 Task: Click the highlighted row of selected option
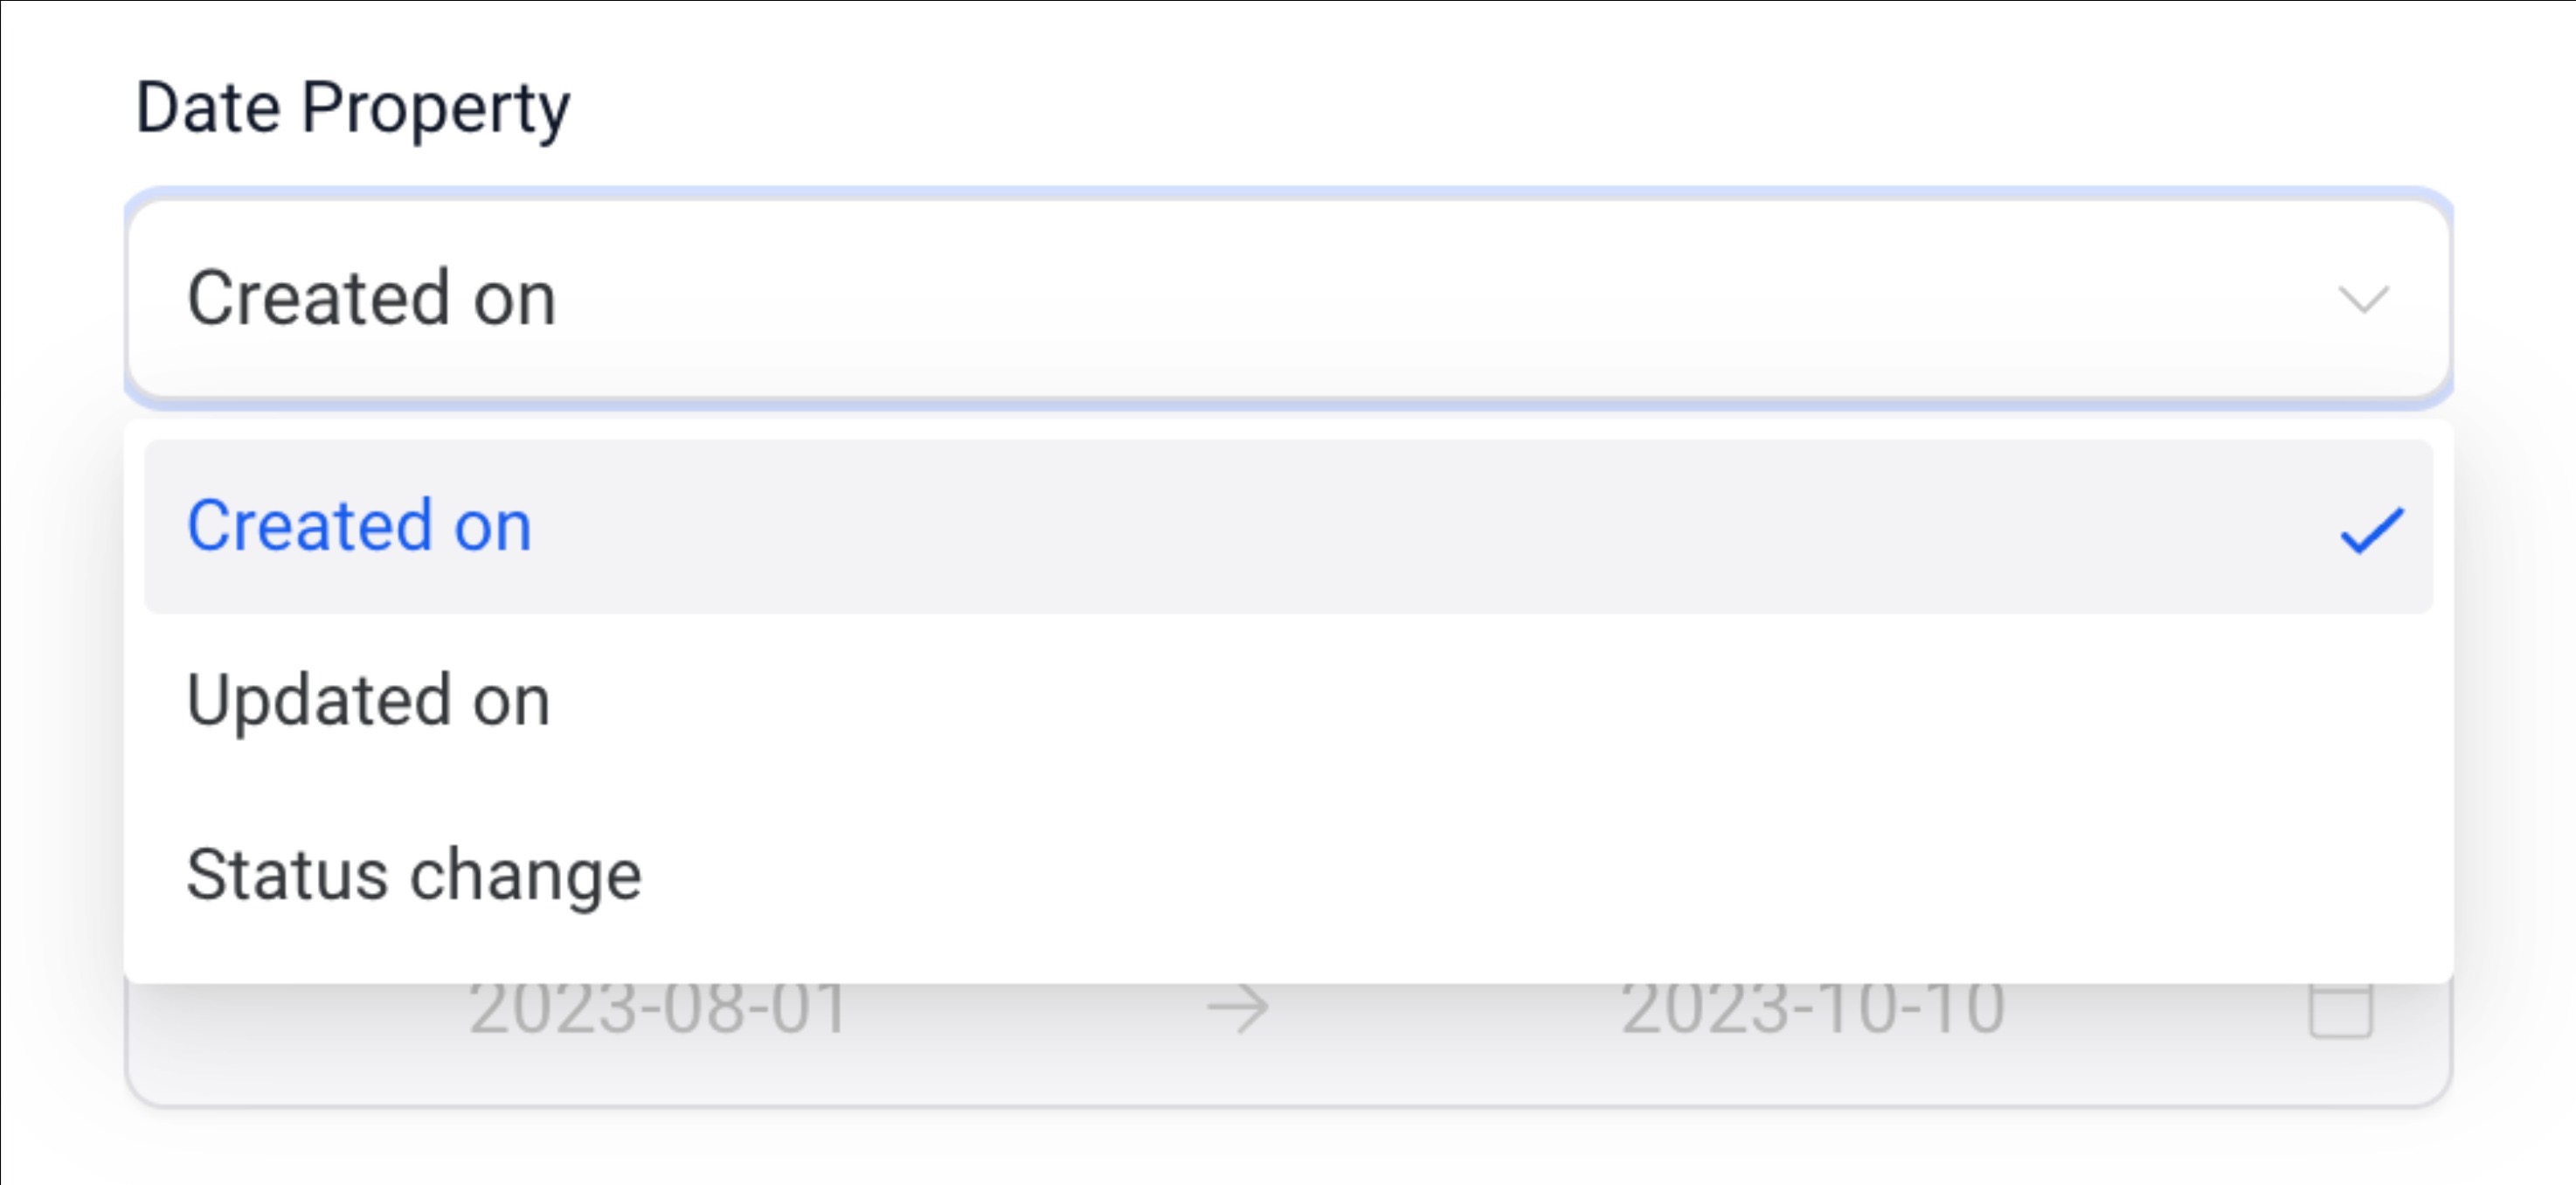1288,526
